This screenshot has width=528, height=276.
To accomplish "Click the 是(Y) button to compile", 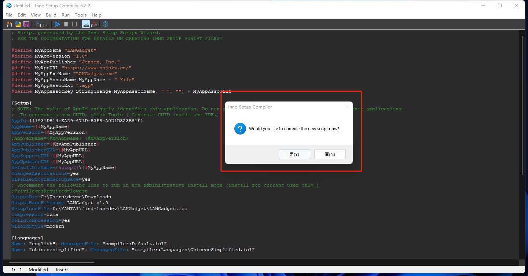I will point(294,154).
